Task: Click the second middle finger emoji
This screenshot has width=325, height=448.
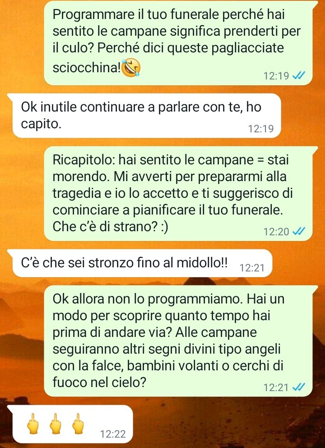Action: pyautogui.click(x=55, y=424)
